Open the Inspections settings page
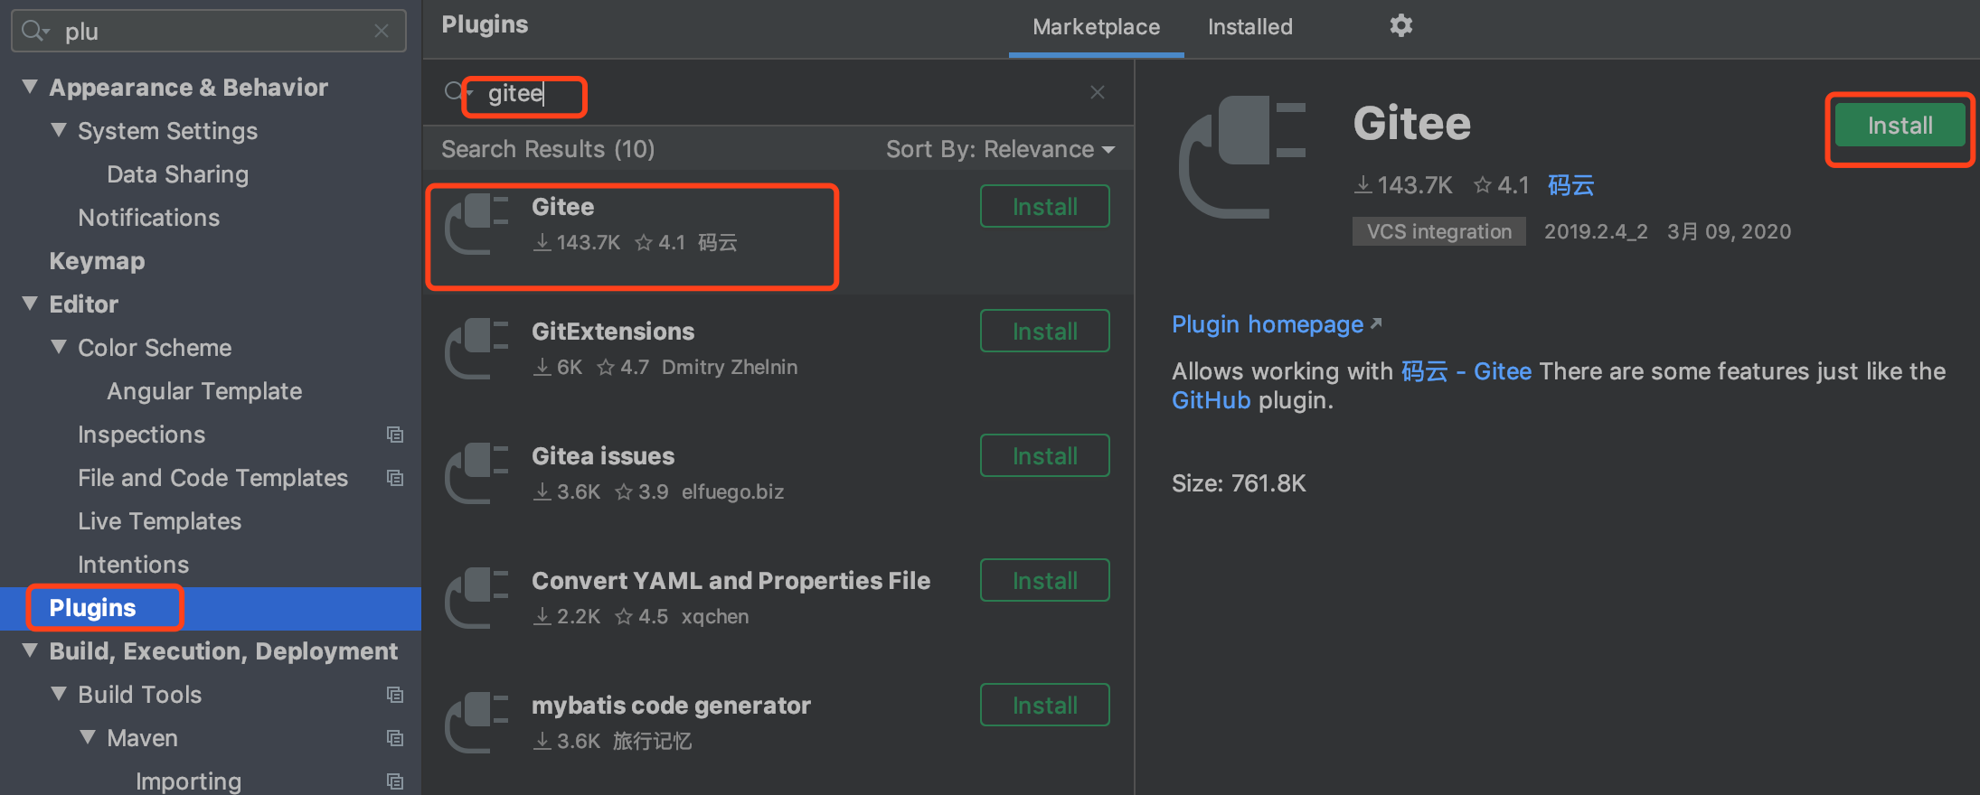Viewport: 1980px width, 795px height. [141, 435]
